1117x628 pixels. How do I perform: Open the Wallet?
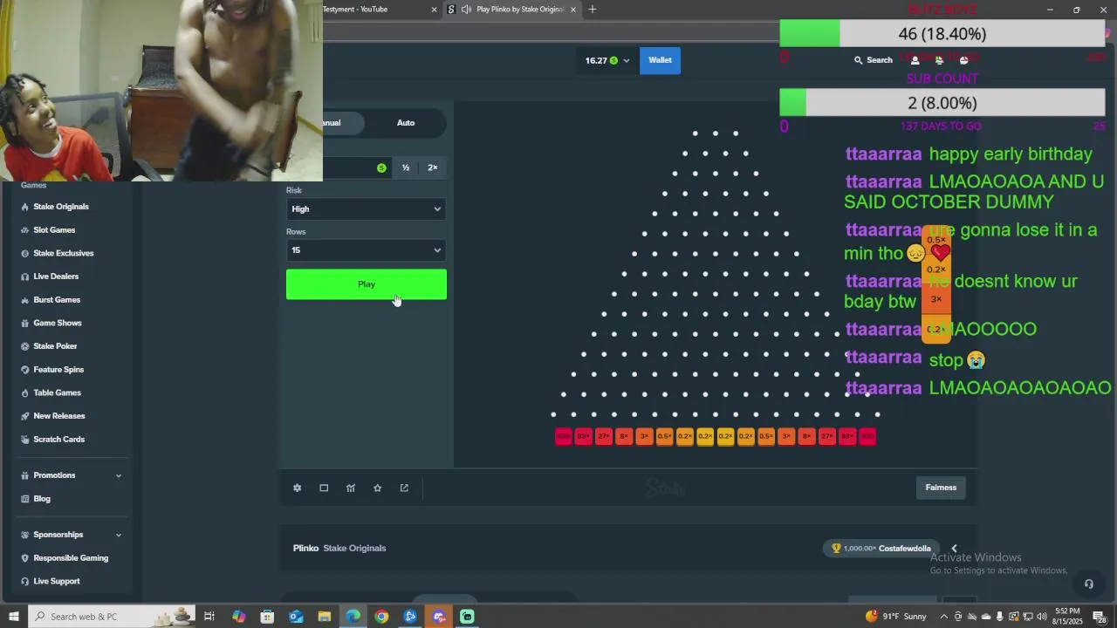point(660,60)
